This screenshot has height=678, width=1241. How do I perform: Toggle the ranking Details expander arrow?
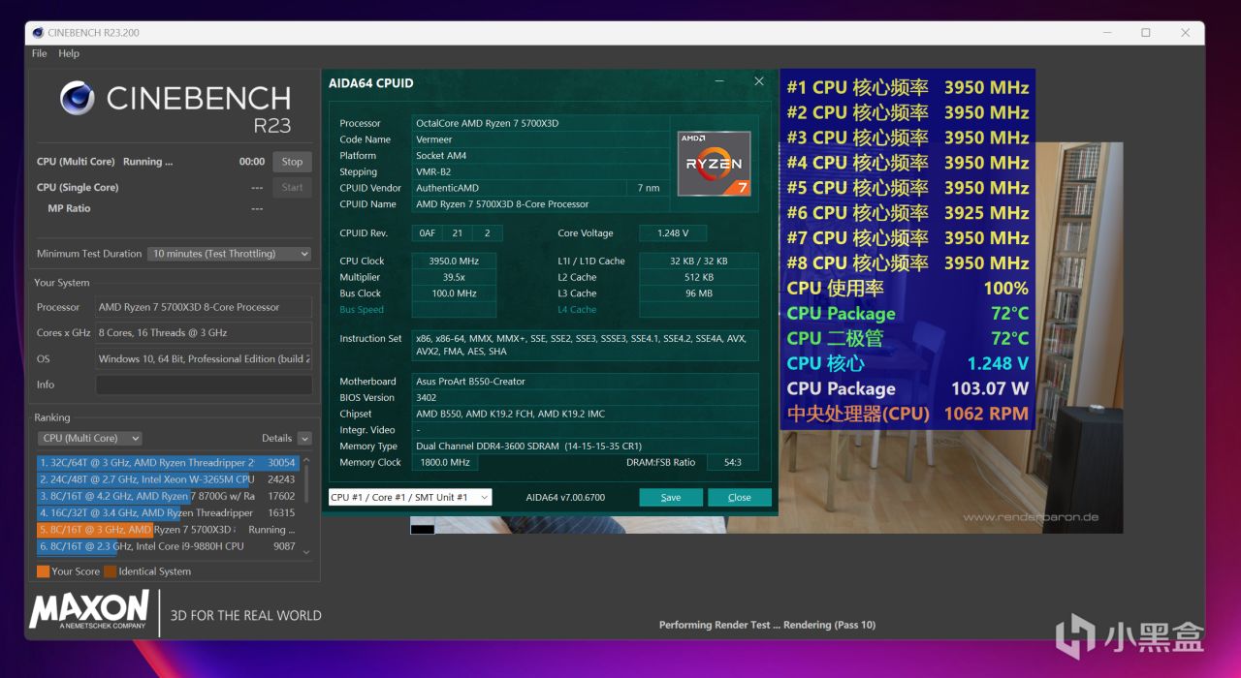(304, 438)
